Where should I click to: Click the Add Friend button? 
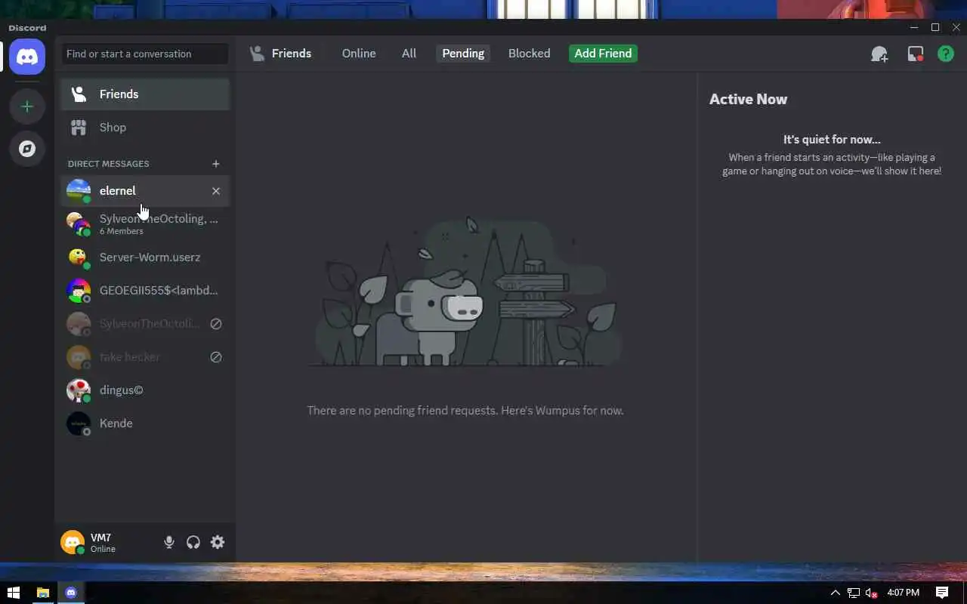click(603, 54)
